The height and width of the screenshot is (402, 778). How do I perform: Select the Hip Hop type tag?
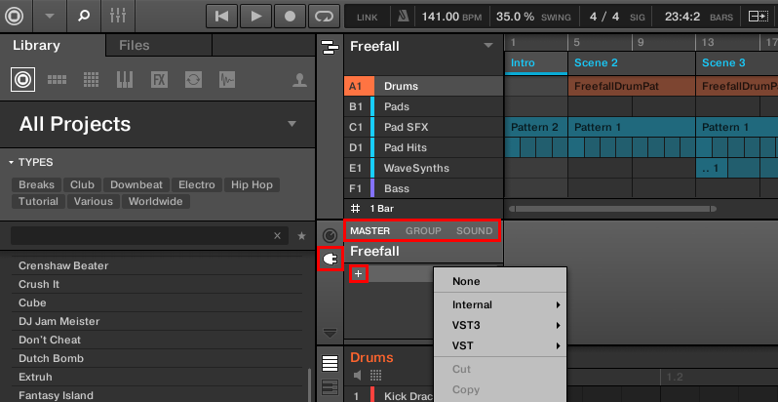(x=252, y=184)
